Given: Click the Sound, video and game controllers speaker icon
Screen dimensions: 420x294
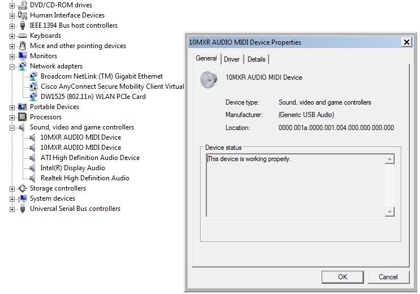Looking at the screenshot, I should [x=22, y=127].
